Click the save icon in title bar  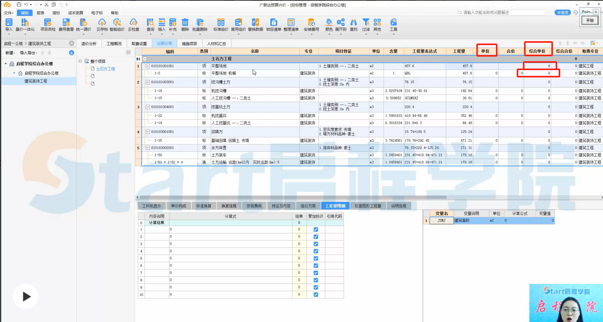pos(19,5)
